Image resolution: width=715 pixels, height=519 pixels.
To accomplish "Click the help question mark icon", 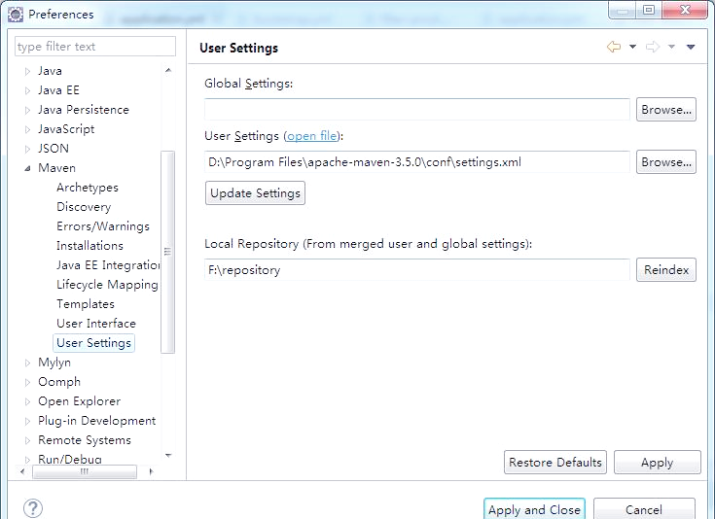I will [x=33, y=508].
